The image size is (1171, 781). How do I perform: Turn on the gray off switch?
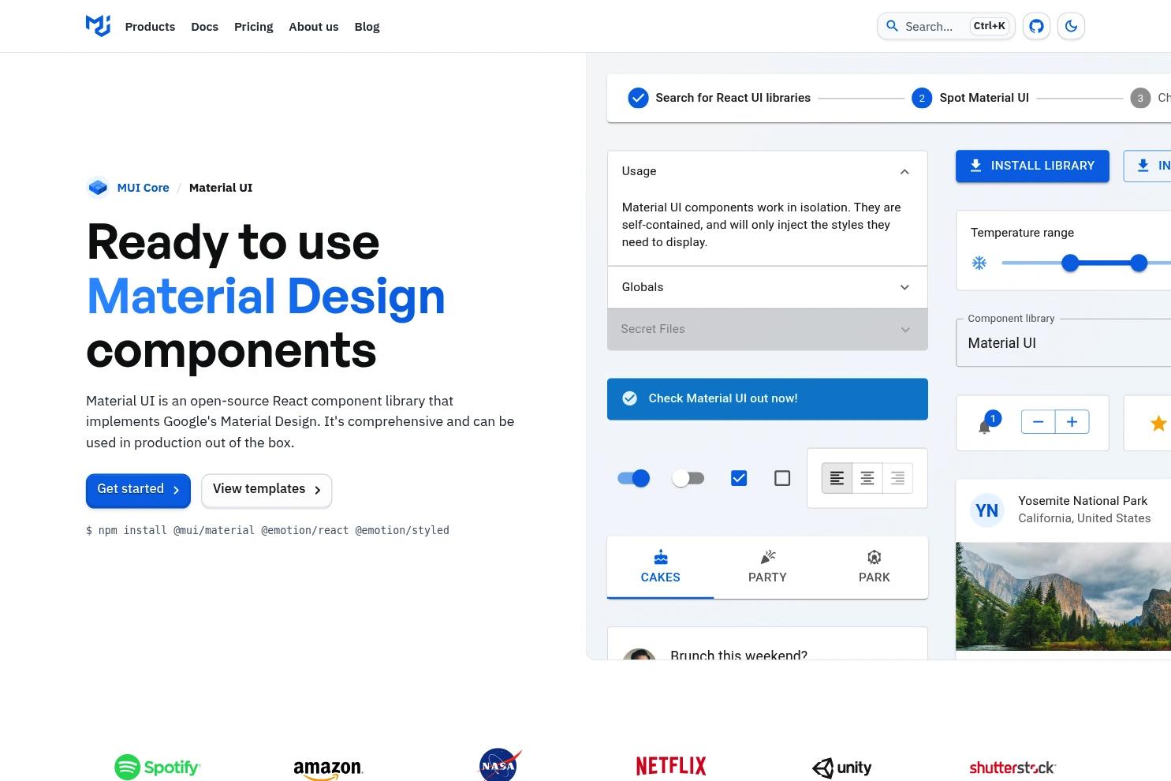tap(688, 478)
